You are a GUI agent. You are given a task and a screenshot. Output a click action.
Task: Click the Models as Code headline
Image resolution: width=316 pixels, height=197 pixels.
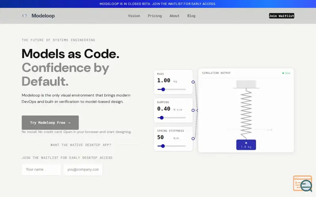click(x=70, y=54)
